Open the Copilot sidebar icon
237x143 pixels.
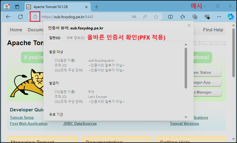tap(231, 17)
